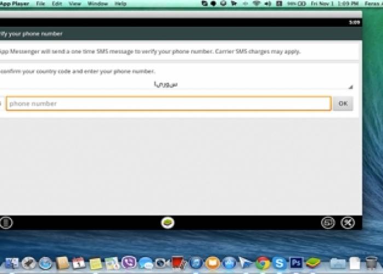Focus the phone number input field

point(169,104)
